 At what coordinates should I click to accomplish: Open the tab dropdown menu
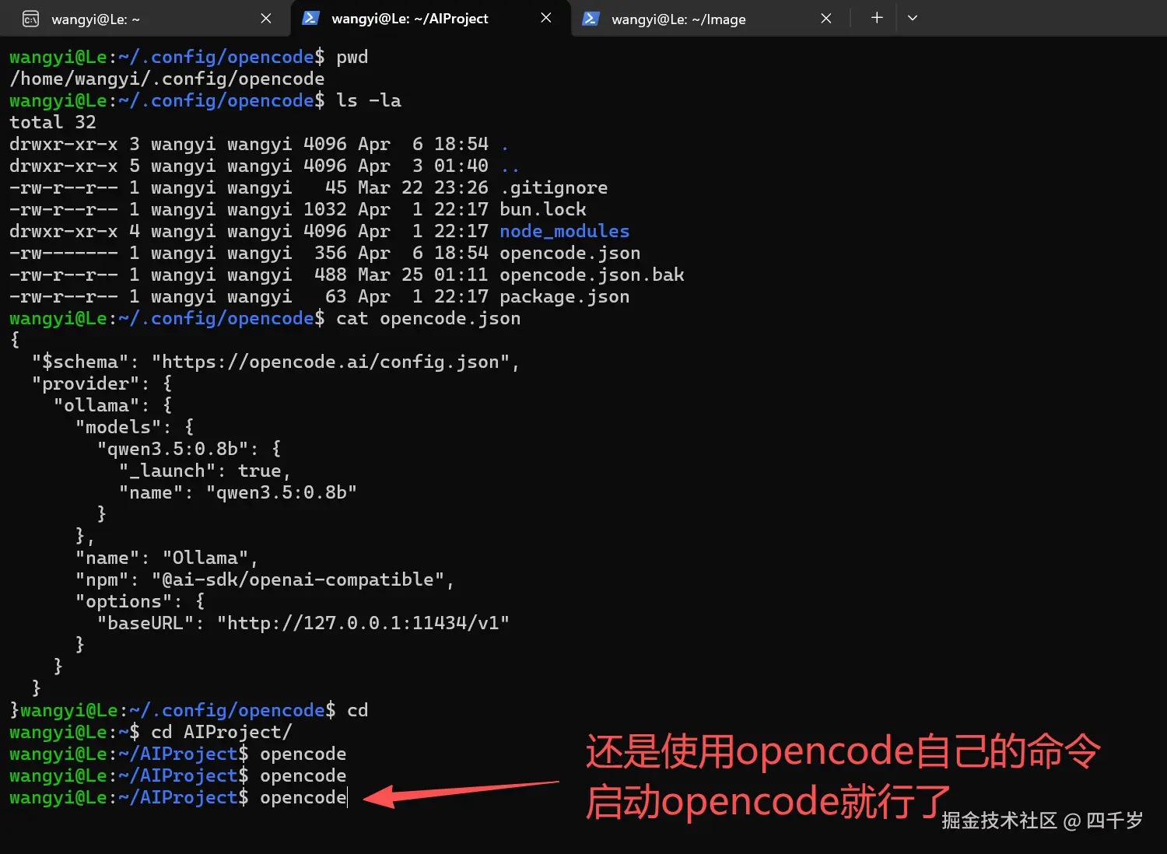[912, 17]
